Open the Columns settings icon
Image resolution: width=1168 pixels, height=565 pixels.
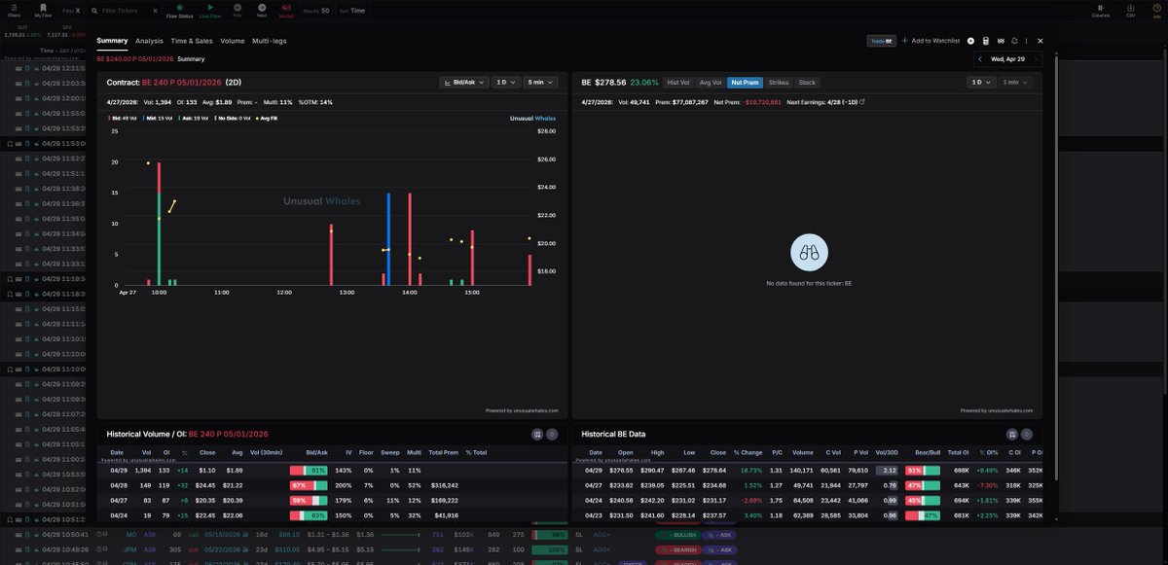click(1101, 7)
